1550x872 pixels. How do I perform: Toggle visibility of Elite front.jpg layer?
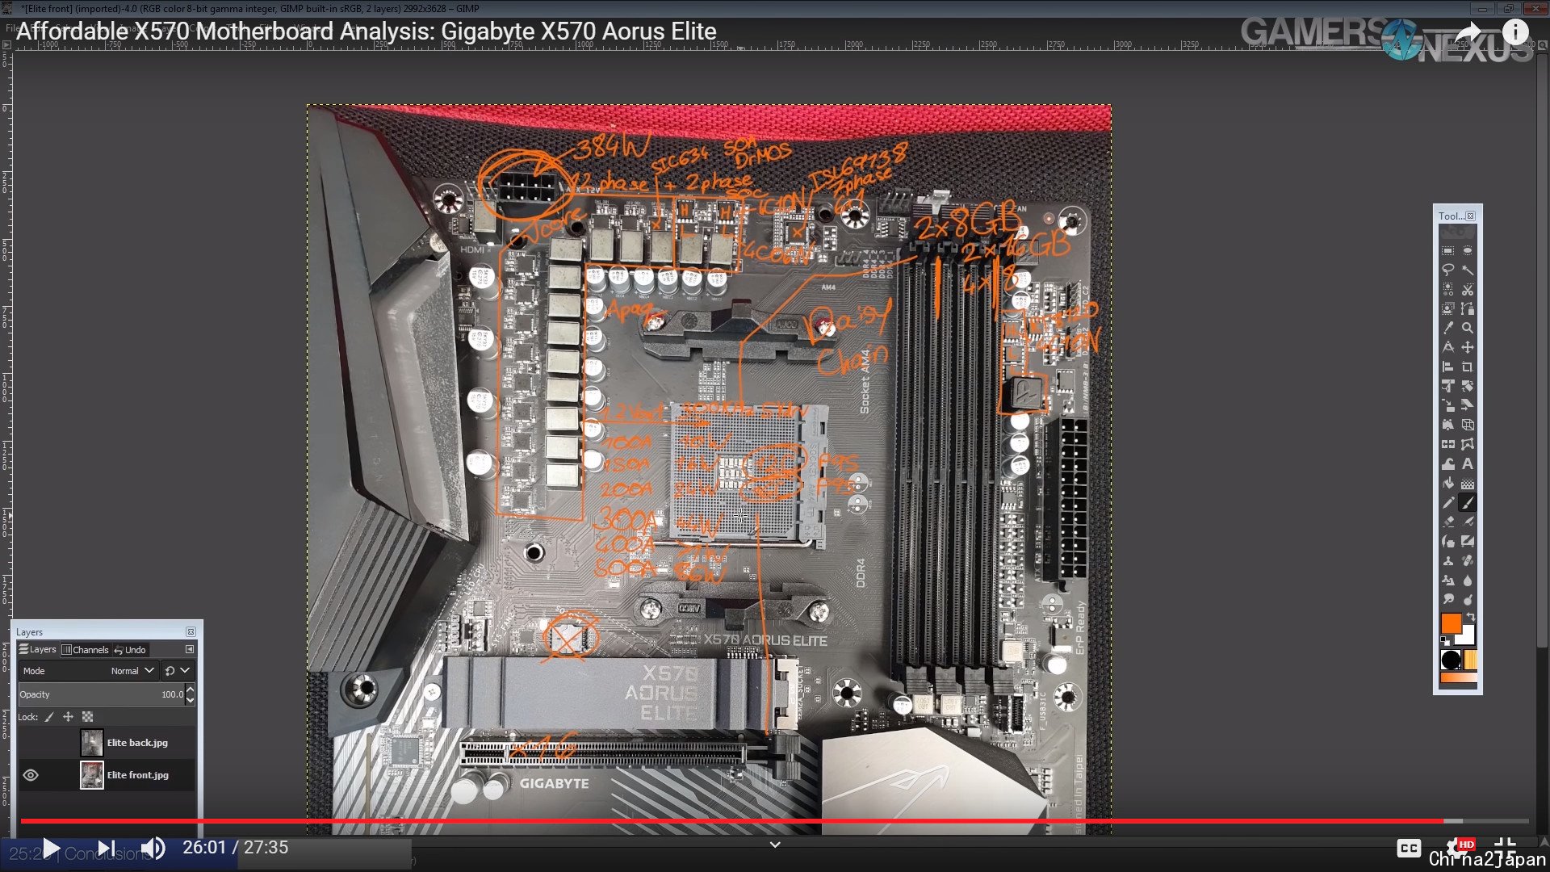point(31,775)
